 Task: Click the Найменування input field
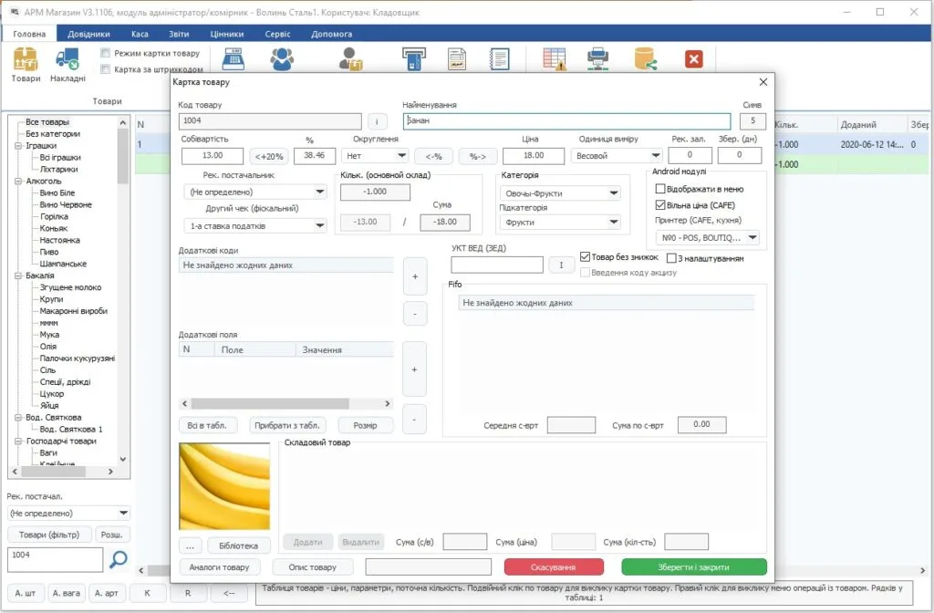tap(566, 121)
